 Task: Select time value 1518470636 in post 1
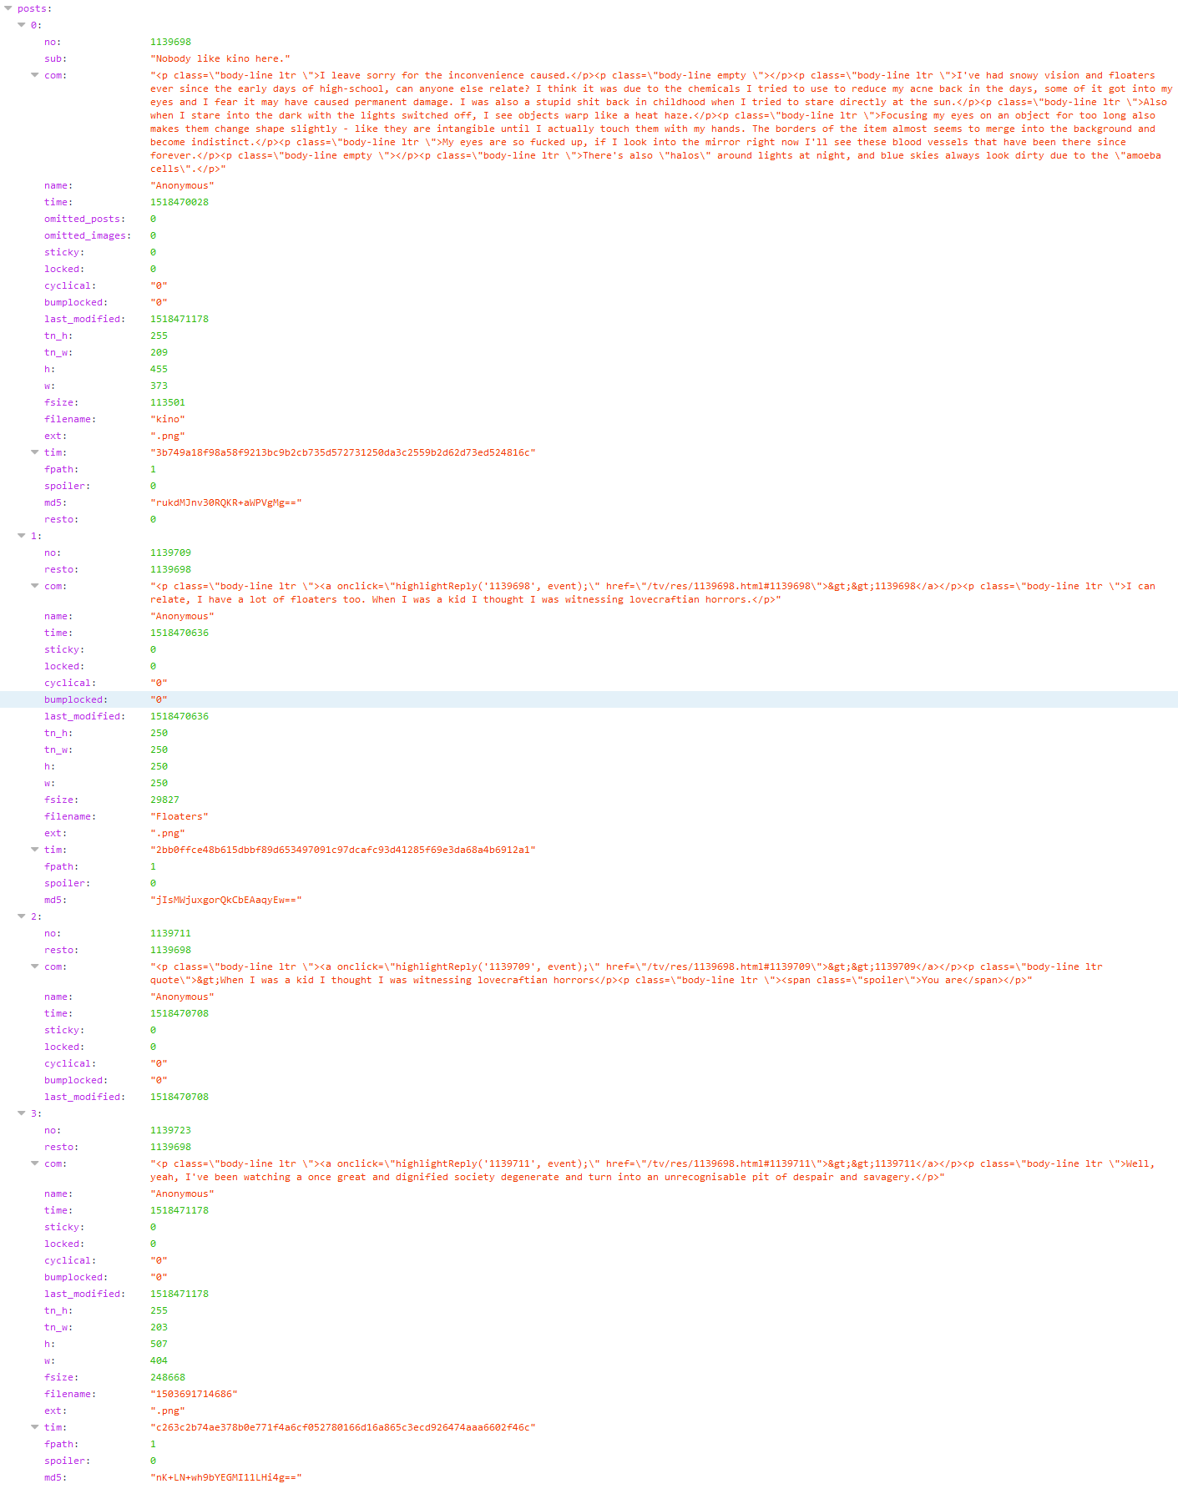(x=179, y=633)
